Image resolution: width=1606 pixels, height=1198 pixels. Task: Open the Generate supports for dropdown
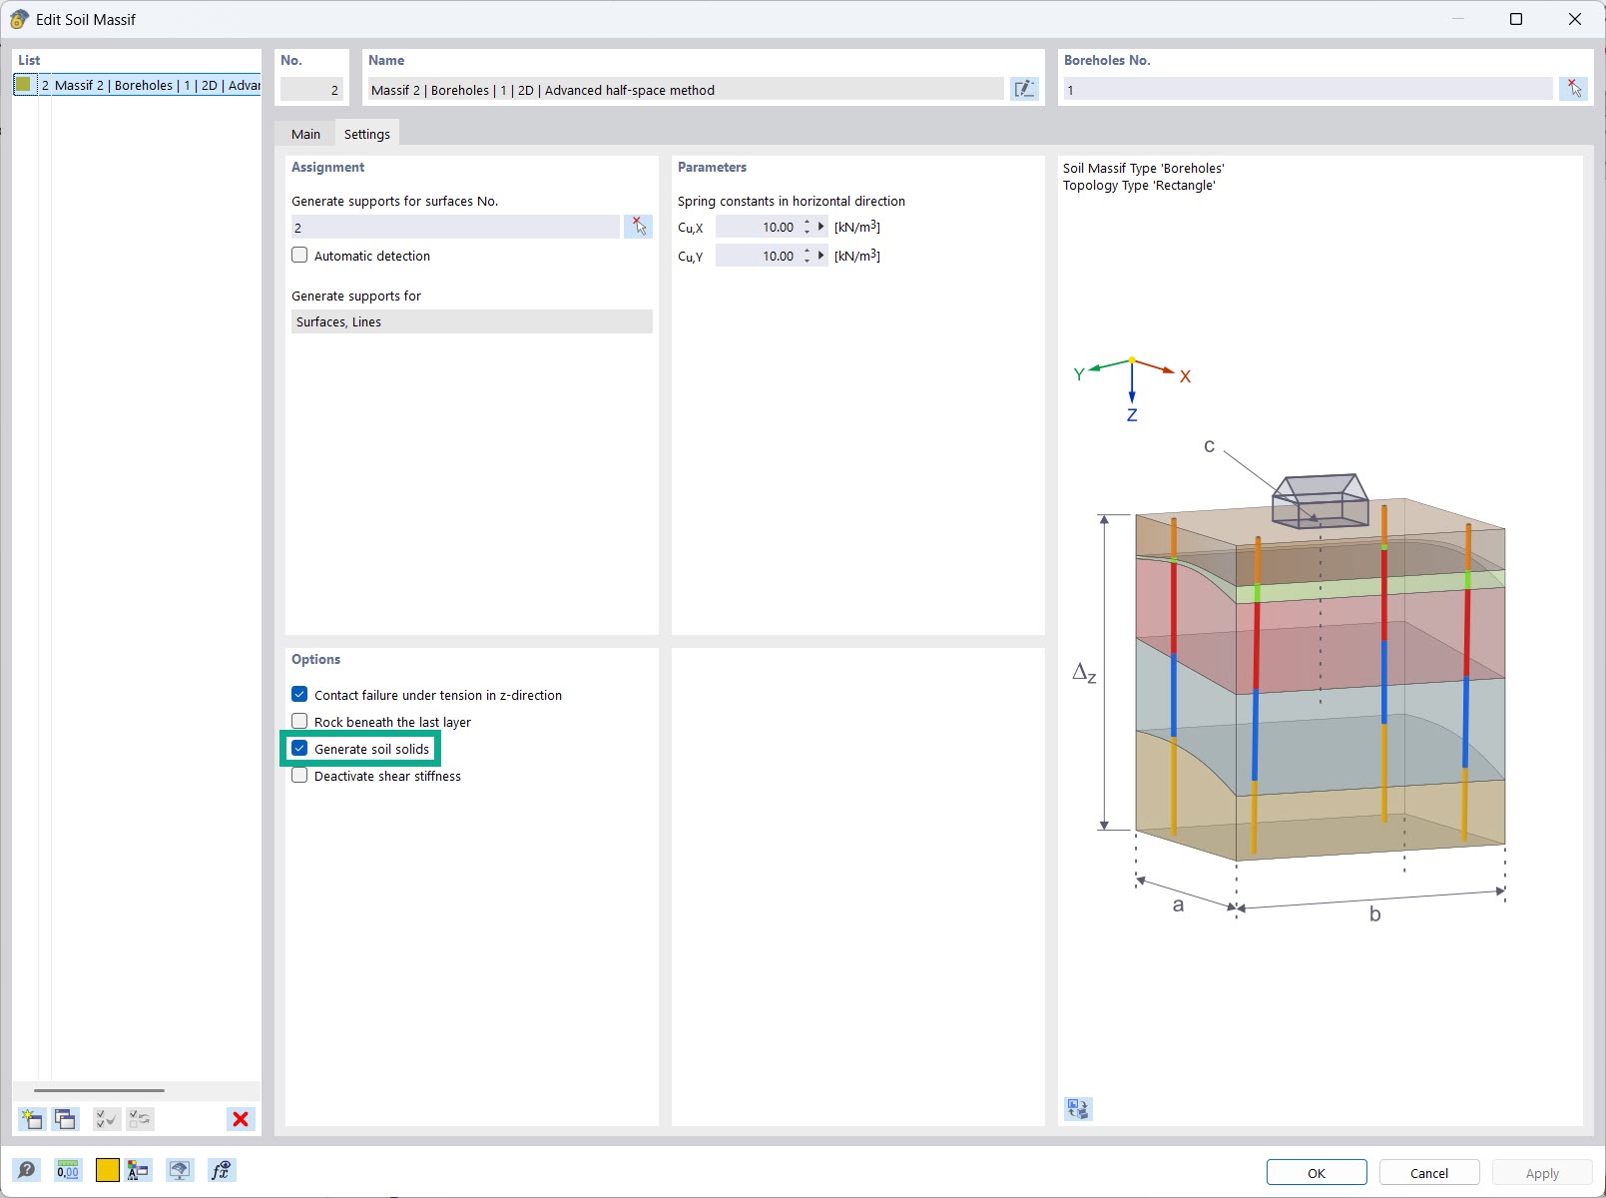[471, 321]
